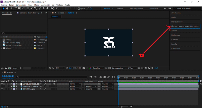Click the snapshot camera icon
The height and width of the screenshot is (108, 202).
[84, 68]
